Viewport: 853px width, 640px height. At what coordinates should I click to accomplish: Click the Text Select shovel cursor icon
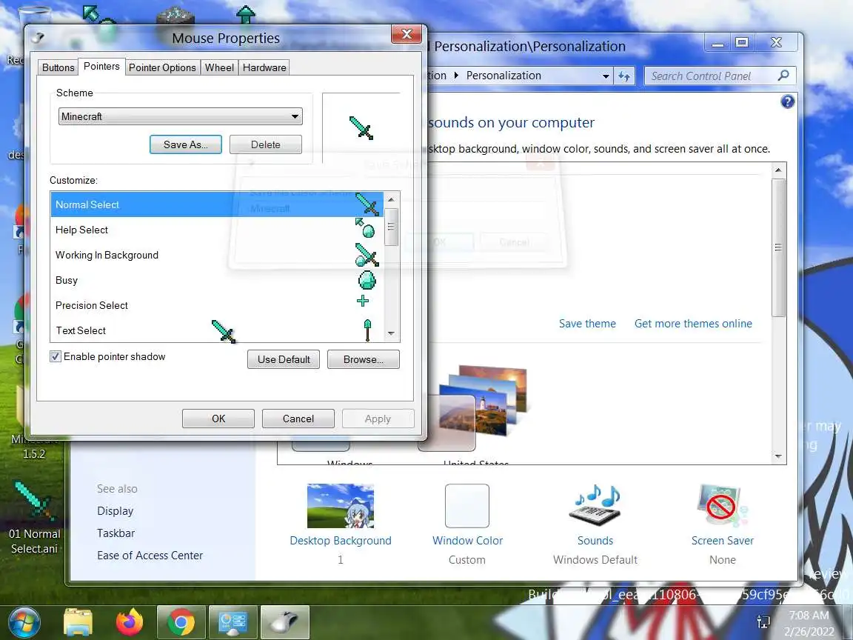pos(368,330)
